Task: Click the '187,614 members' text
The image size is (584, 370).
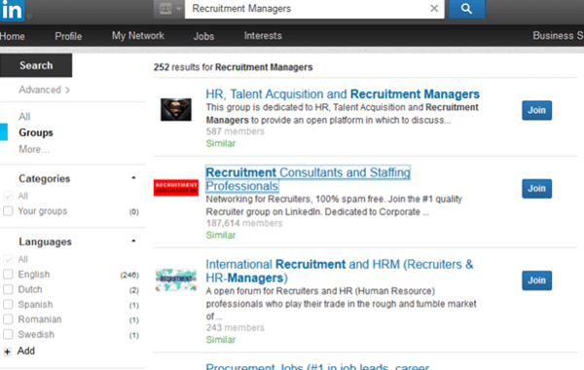Action: [x=244, y=223]
